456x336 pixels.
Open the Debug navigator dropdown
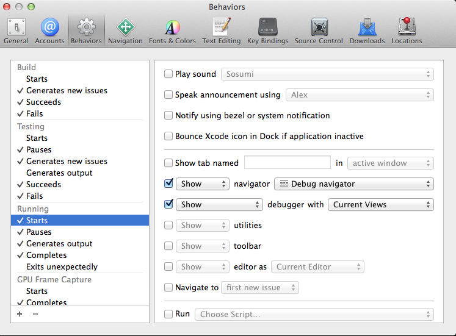pyautogui.click(x=354, y=184)
